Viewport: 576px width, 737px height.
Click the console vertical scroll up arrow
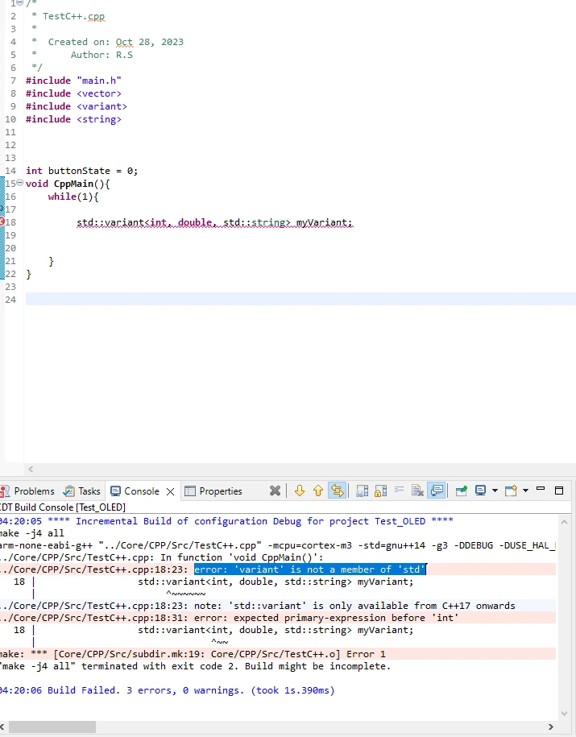point(565,522)
